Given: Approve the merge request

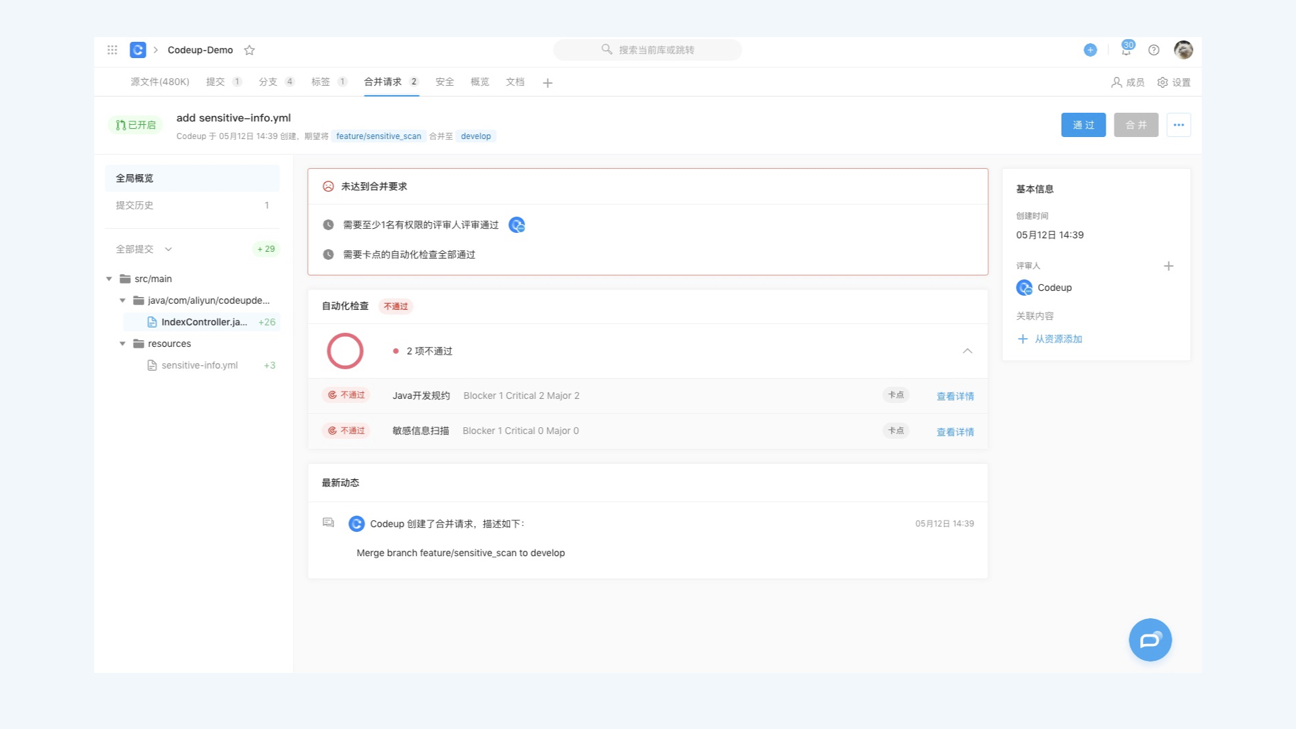Looking at the screenshot, I should (x=1083, y=125).
